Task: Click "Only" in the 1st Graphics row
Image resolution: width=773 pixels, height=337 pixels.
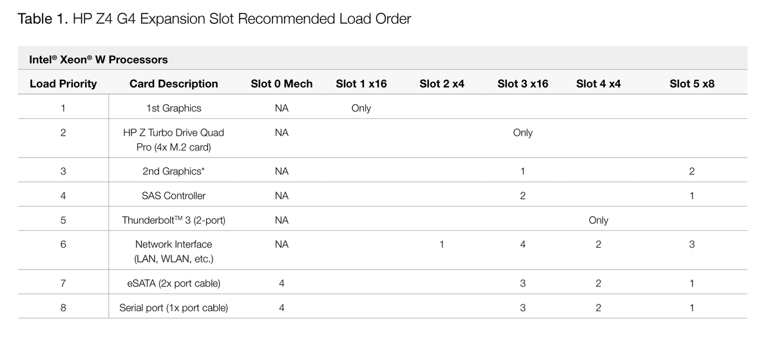Action: coord(361,108)
